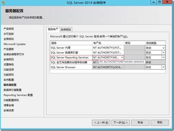
Task: Go to 功能选择 step in sidebar
Action: [9, 70]
